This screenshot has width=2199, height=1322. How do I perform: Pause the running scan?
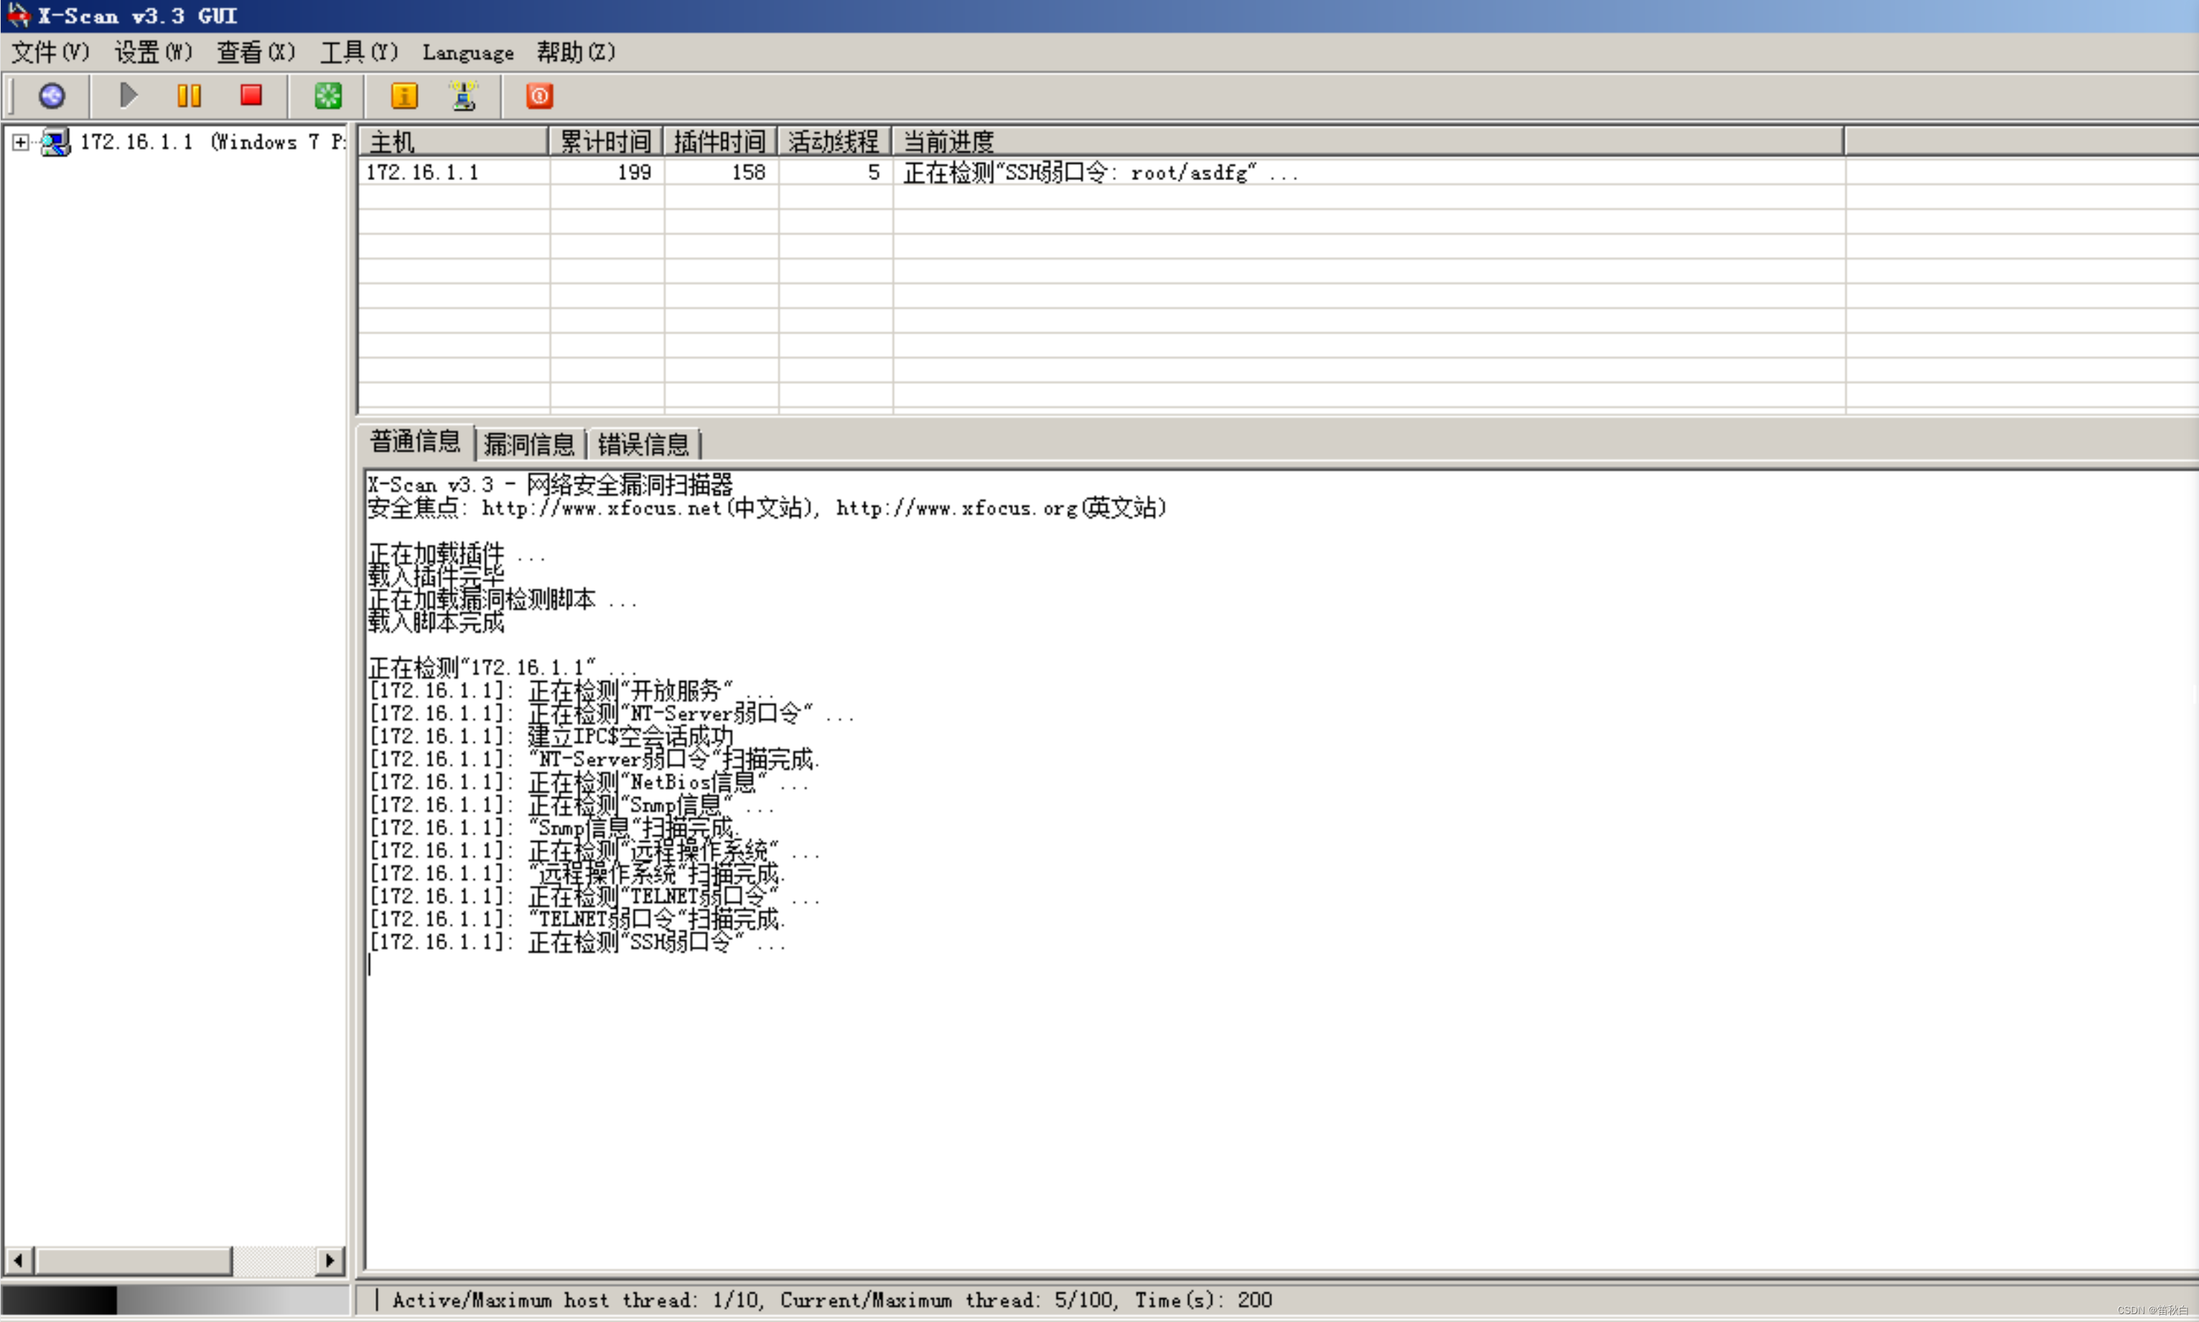[x=189, y=95]
